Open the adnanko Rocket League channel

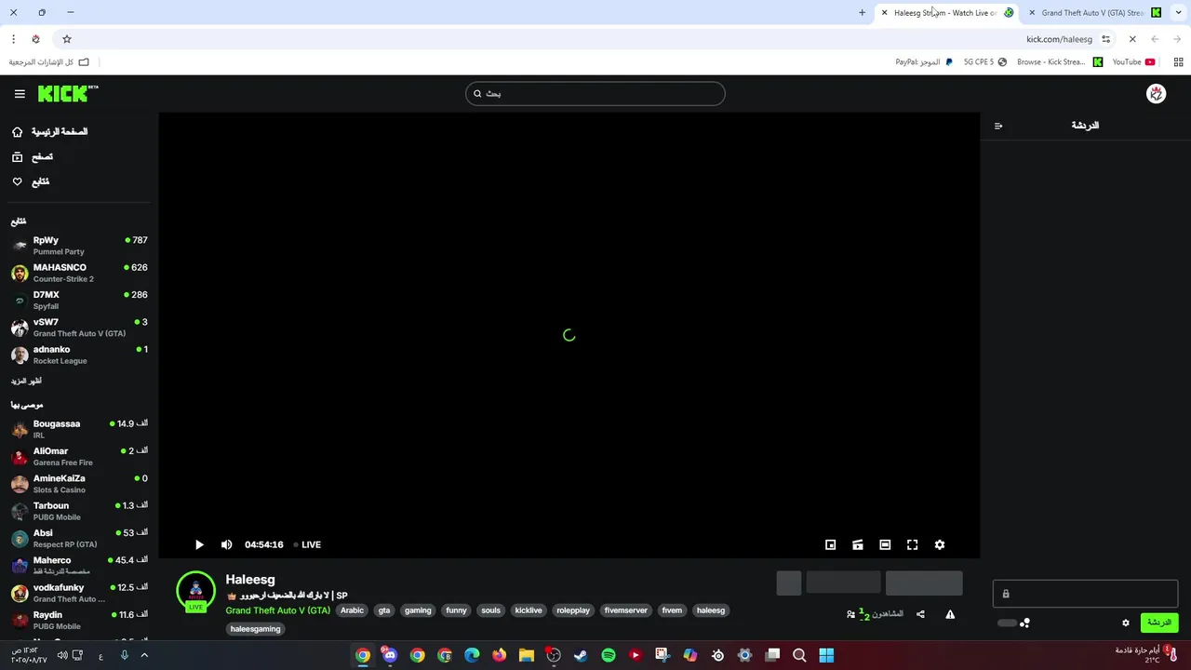pos(79,355)
